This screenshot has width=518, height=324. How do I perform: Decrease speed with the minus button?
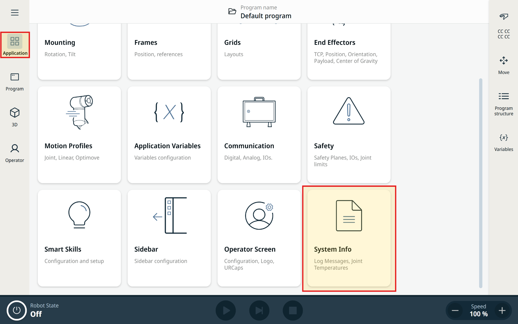(455, 310)
